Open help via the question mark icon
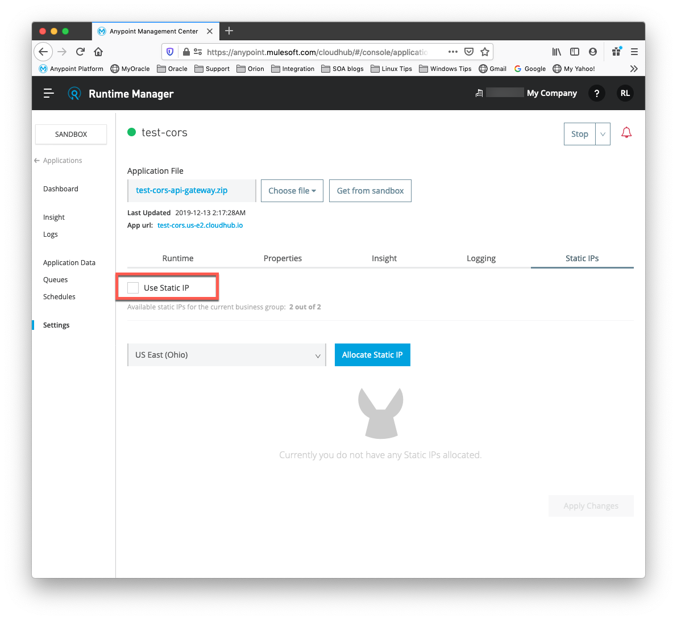Screen dimensions: 677x620 coord(596,93)
